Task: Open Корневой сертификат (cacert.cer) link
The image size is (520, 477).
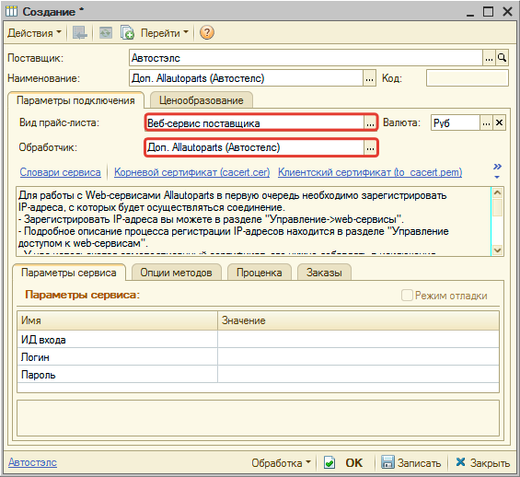Action: (x=191, y=172)
